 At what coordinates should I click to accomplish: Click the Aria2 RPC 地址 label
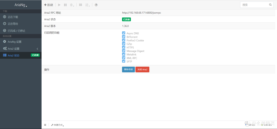[53, 13]
